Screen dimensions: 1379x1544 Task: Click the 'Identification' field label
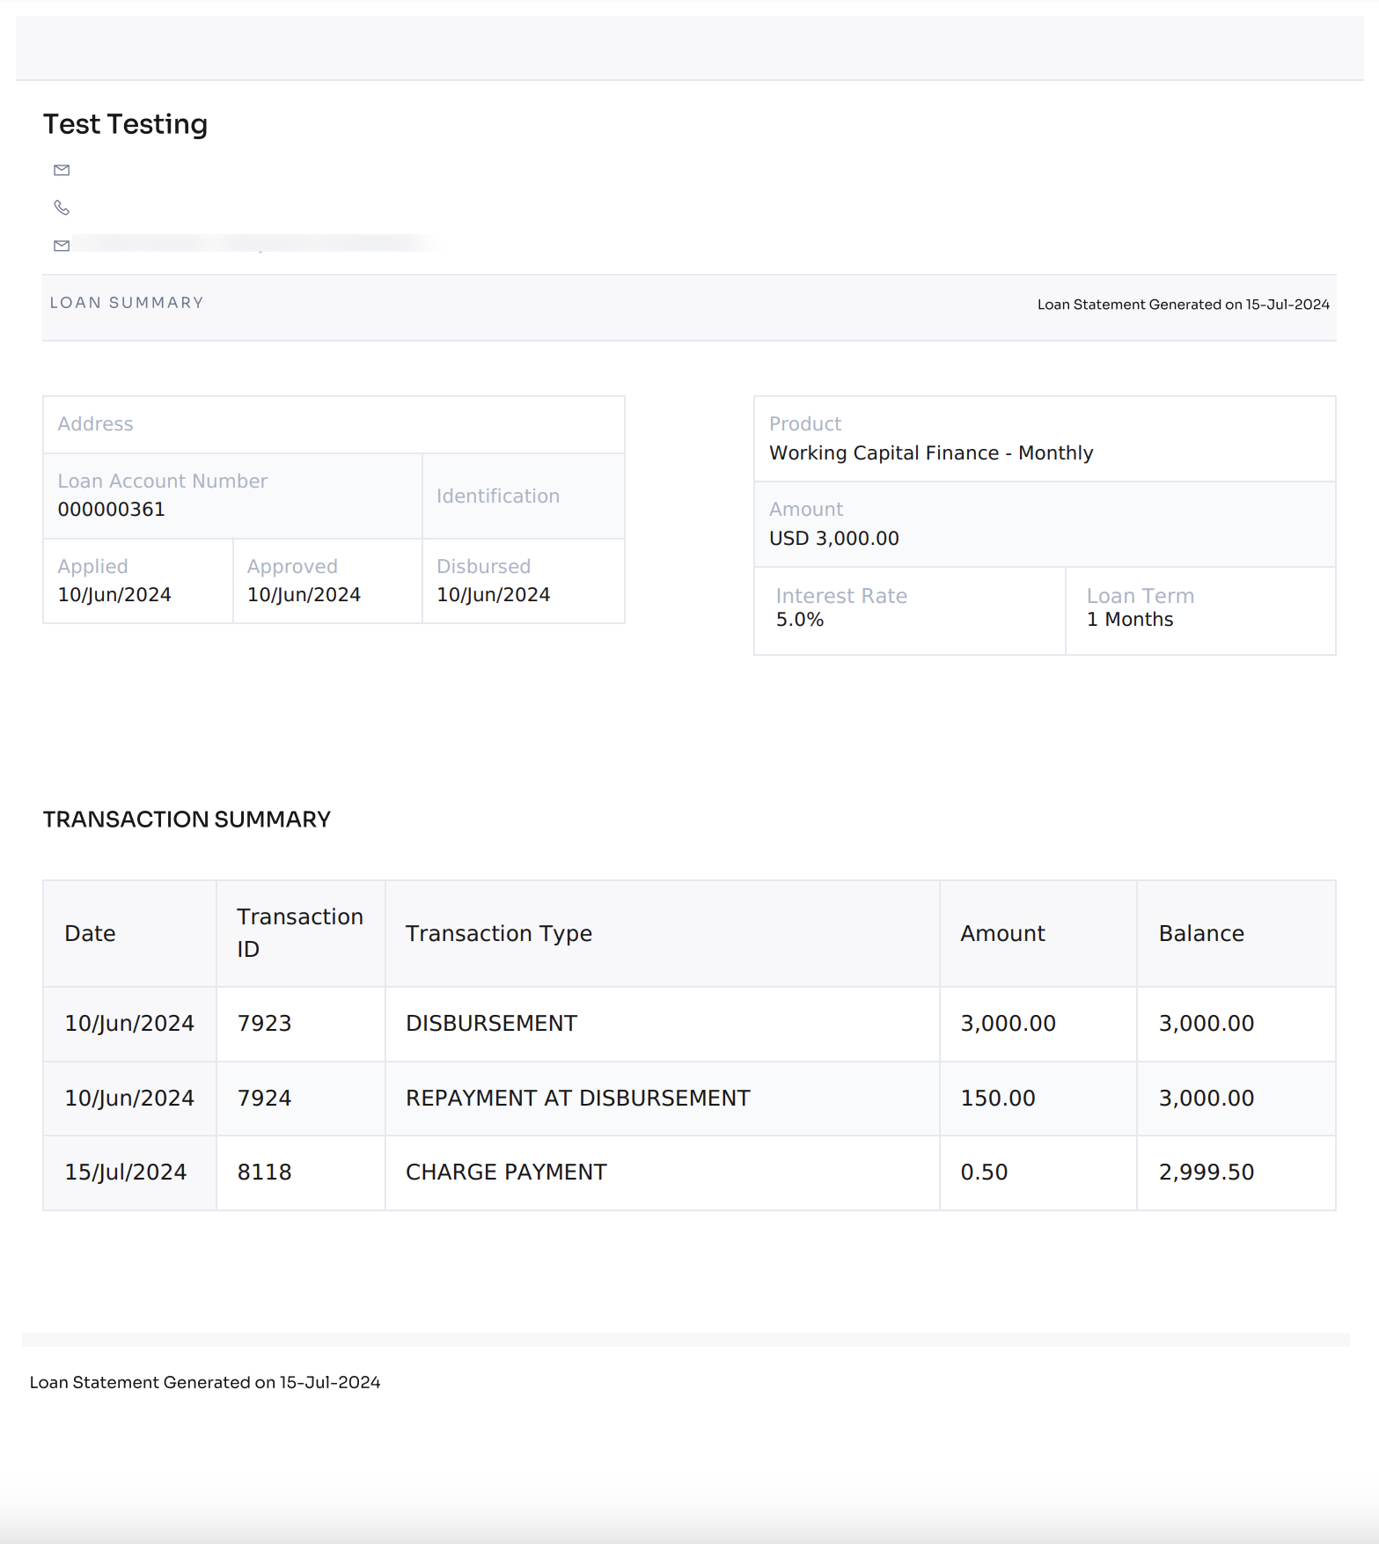click(498, 496)
